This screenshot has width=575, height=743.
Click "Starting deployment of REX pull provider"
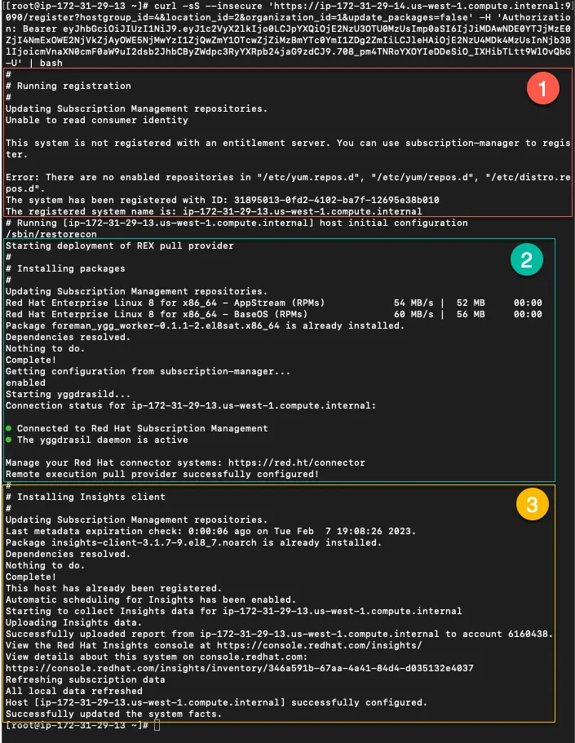click(119, 245)
